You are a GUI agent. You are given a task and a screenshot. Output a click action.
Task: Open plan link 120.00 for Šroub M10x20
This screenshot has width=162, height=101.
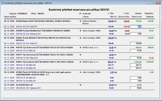tap(111, 38)
